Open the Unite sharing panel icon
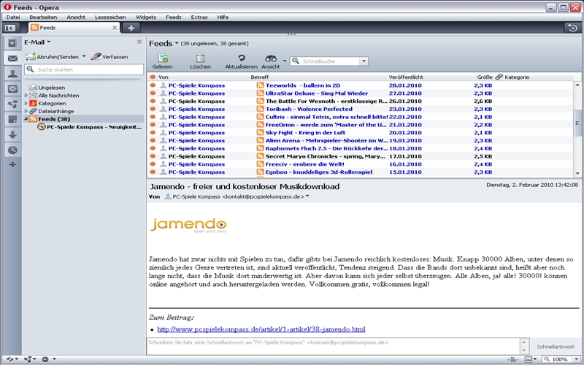 click(12, 104)
